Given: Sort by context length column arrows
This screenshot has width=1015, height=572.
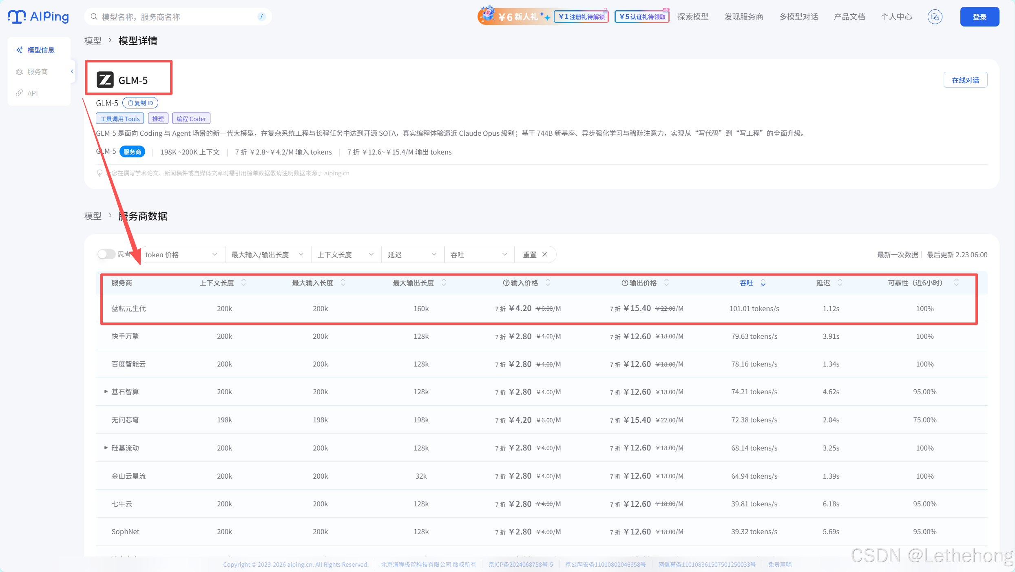Looking at the screenshot, I should tap(243, 283).
